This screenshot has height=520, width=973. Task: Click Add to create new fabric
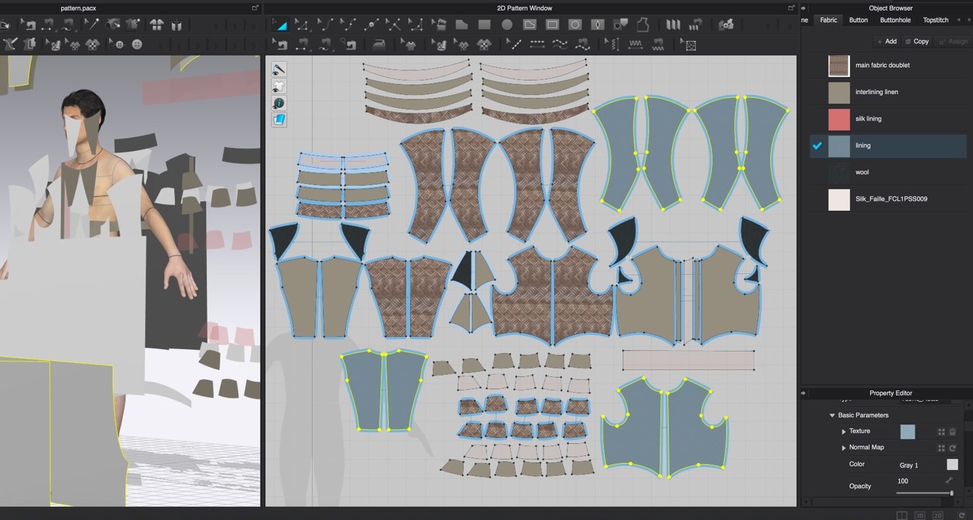tap(887, 42)
